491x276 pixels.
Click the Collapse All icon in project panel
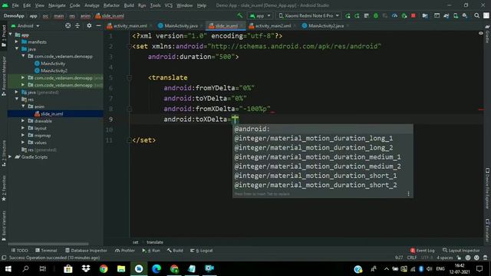77,25
